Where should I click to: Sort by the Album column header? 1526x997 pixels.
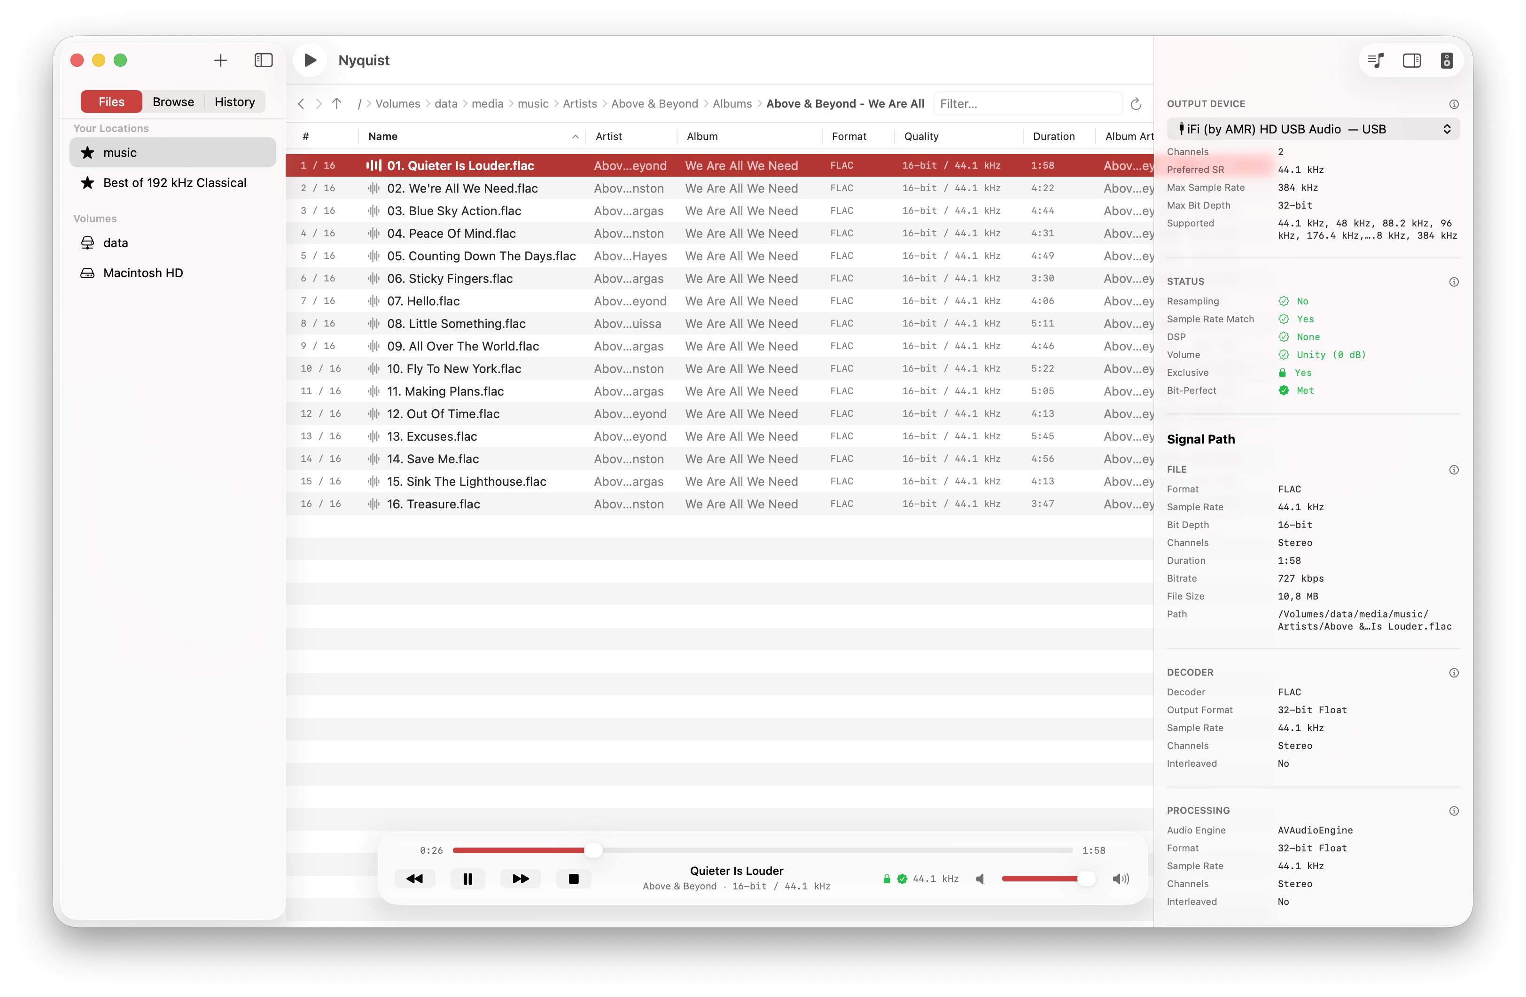(x=749, y=137)
